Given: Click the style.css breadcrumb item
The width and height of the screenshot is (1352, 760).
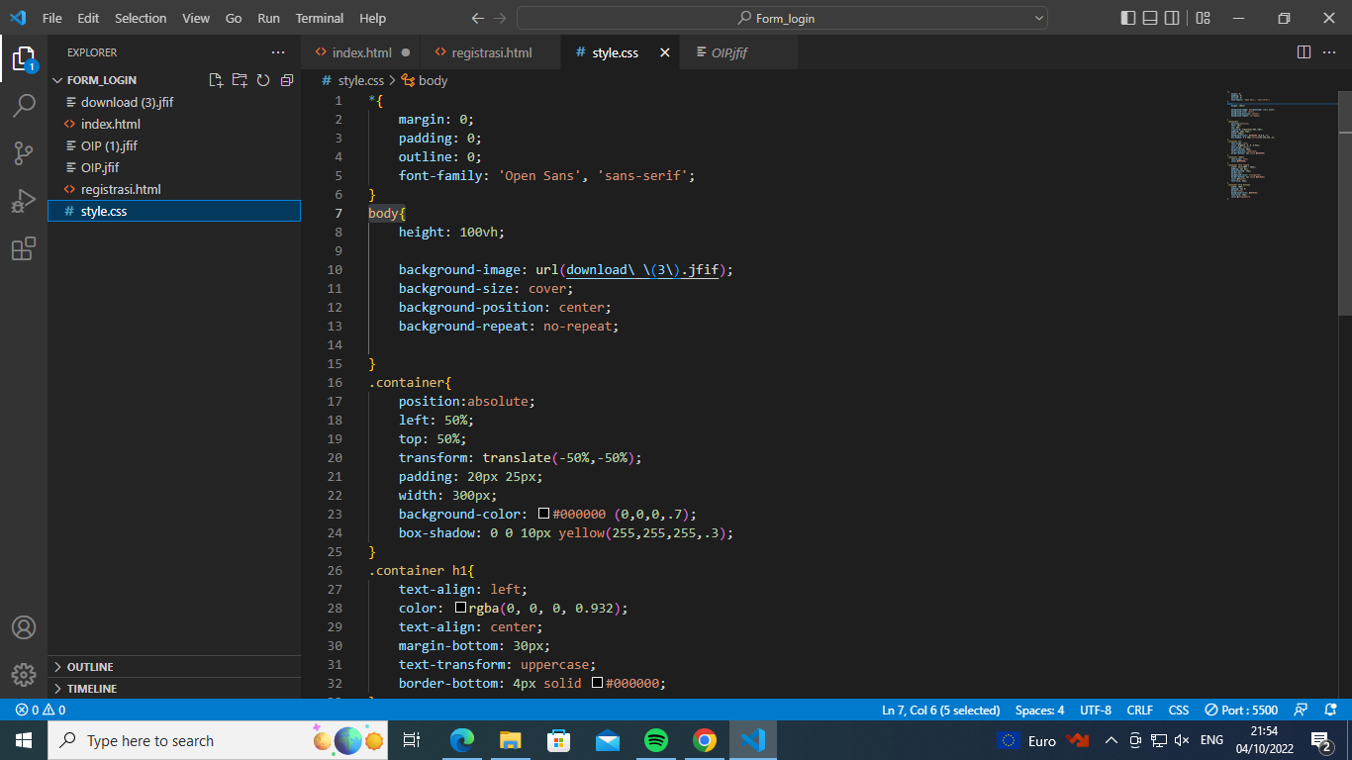Looking at the screenshot, I should 352,80.
